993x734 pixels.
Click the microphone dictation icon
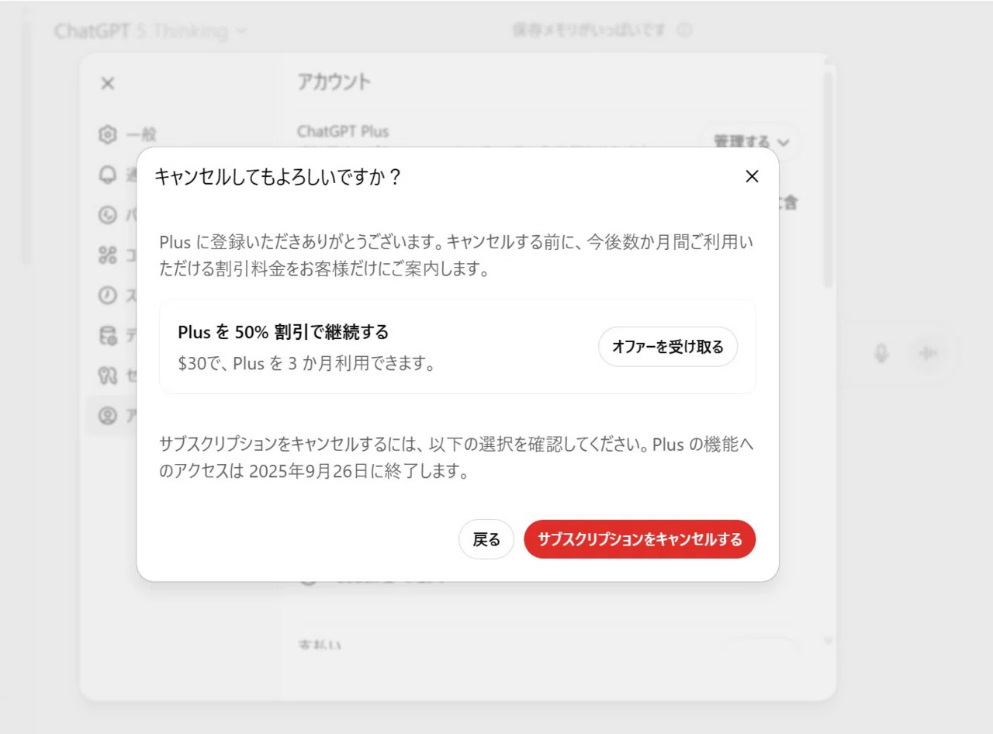[x=881, y=353]
